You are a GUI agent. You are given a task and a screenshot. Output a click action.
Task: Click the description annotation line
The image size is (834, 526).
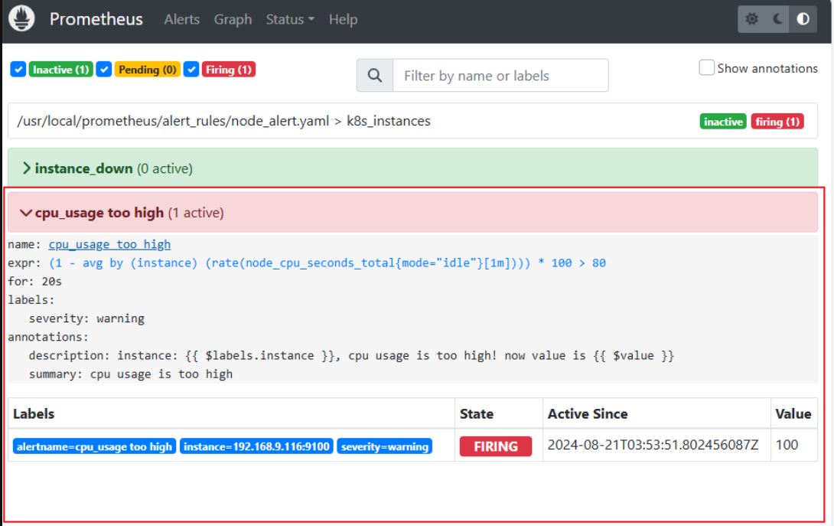(x=351, y=355)
